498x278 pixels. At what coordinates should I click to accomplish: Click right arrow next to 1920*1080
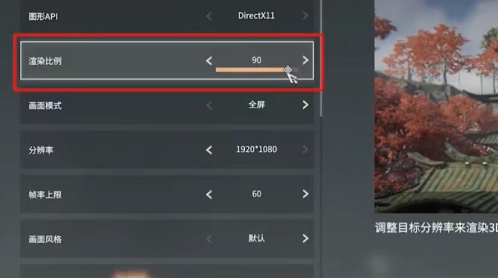(x=305, y=150)
